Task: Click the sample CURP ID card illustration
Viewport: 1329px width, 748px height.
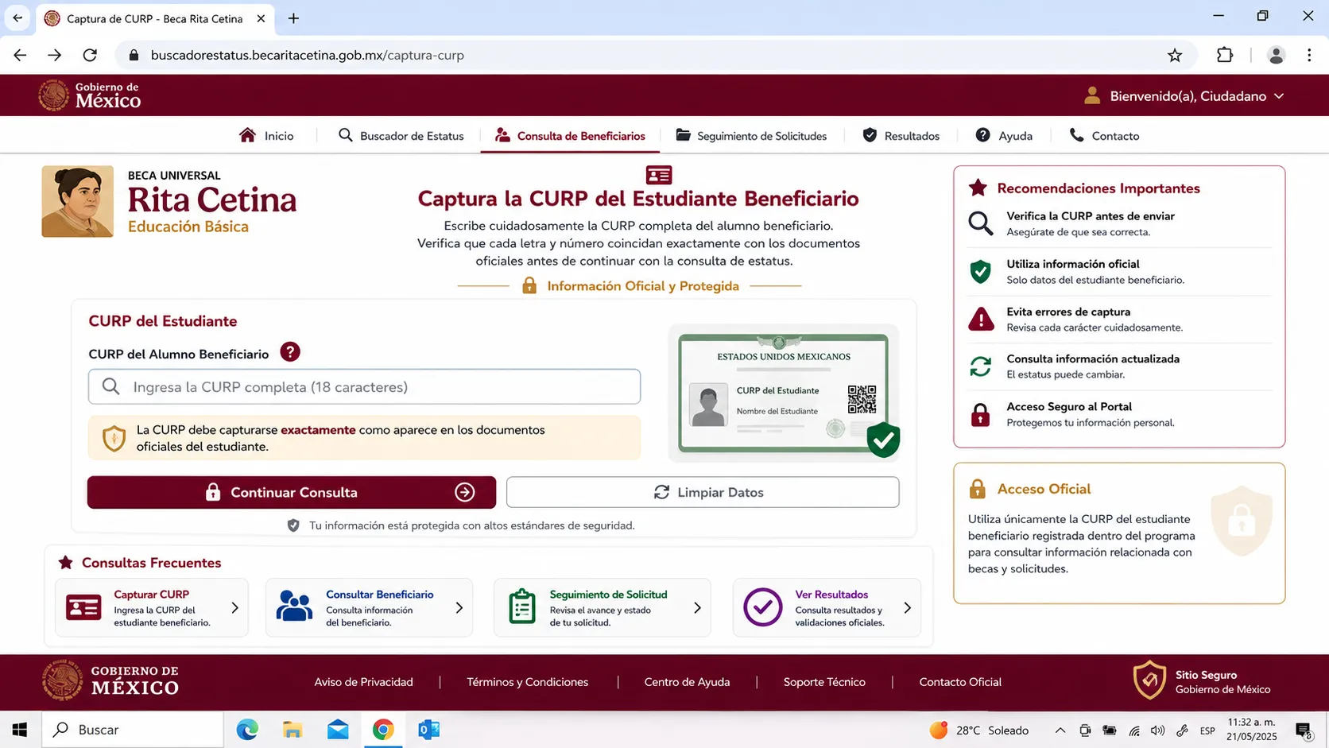Action: pos(784,393)
